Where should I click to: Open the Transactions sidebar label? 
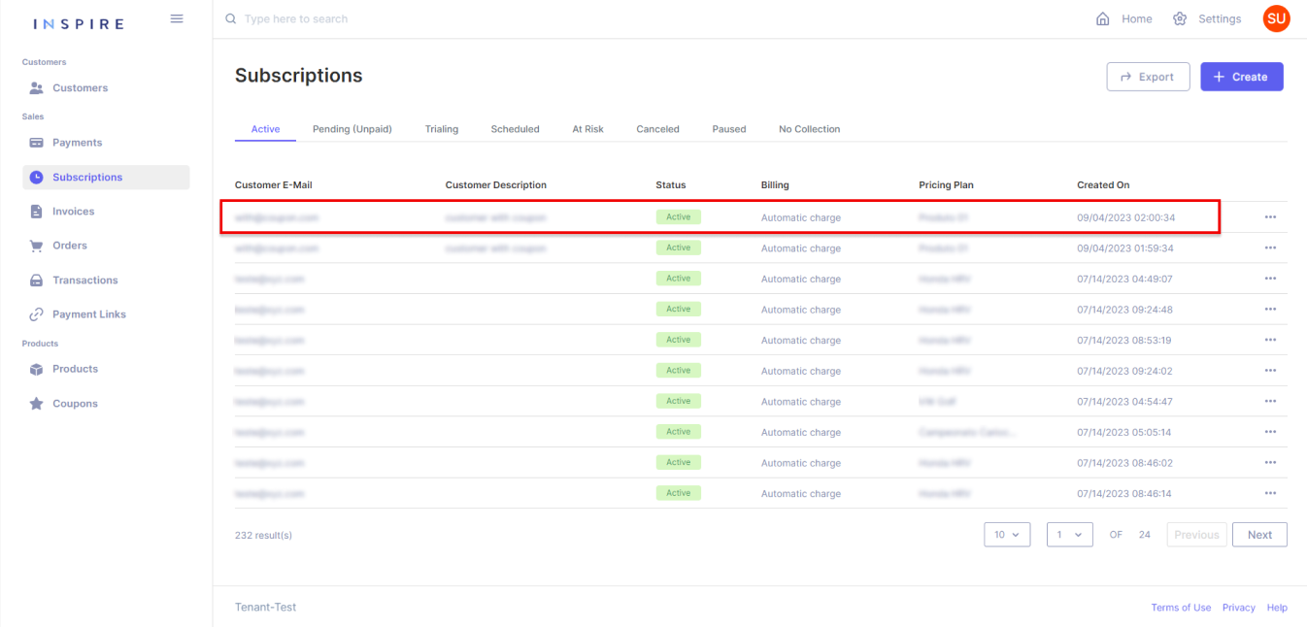[x=85, y=280]
